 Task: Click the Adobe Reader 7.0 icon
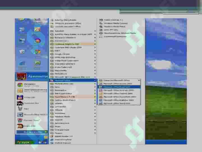click(52, 136)
